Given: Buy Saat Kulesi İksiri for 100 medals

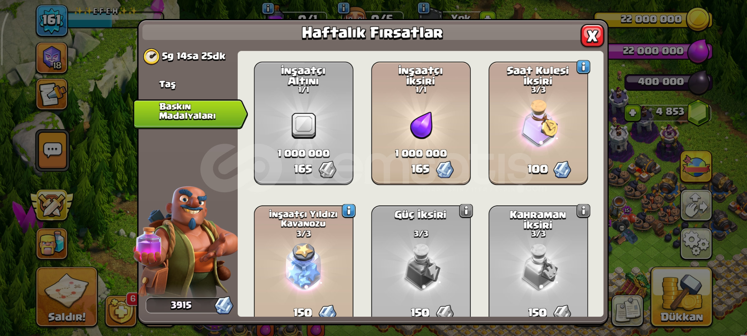Looking at the screenshot, I should click(538, 123).
